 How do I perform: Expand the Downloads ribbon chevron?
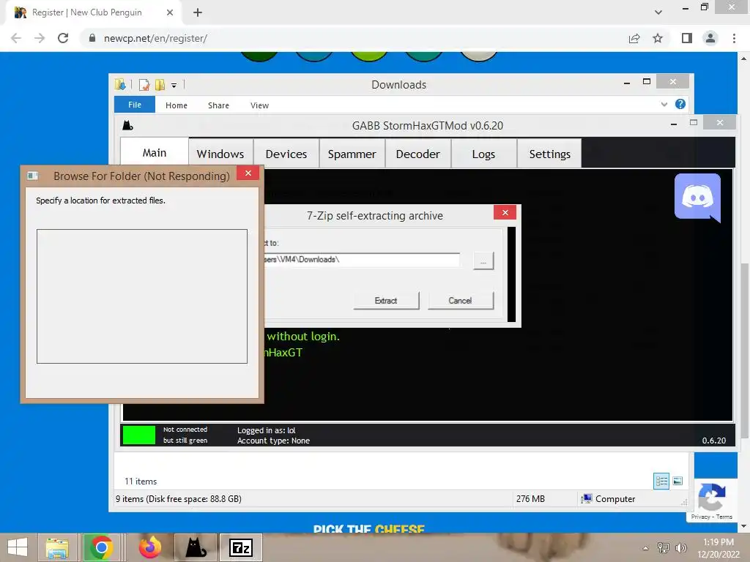click(664, 104)
